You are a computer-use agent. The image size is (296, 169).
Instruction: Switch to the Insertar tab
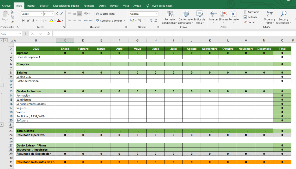click(31, 6)
